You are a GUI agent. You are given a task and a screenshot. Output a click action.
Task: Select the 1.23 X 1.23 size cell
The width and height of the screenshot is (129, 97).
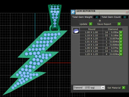[91, 51]
